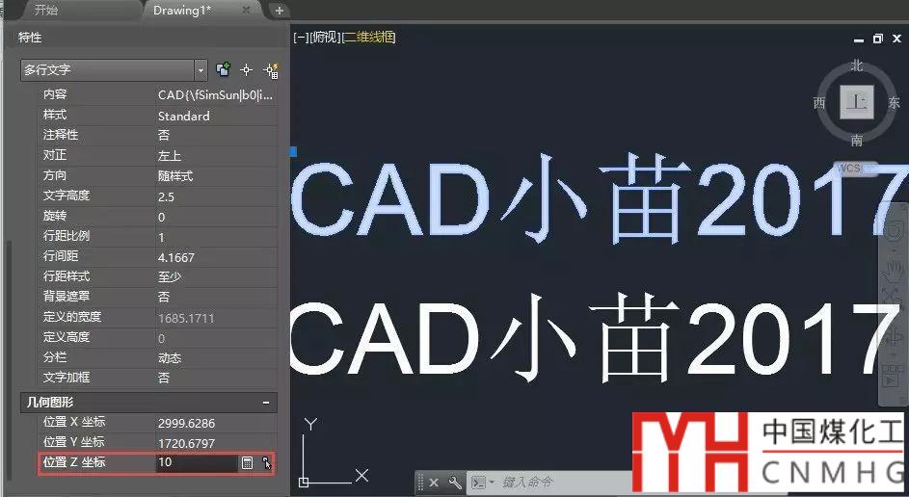Image resolution: width=909 pixels, height=497 pixels.
Task: Open the 俯视 view controls menu
Action: tap(325, 38)
